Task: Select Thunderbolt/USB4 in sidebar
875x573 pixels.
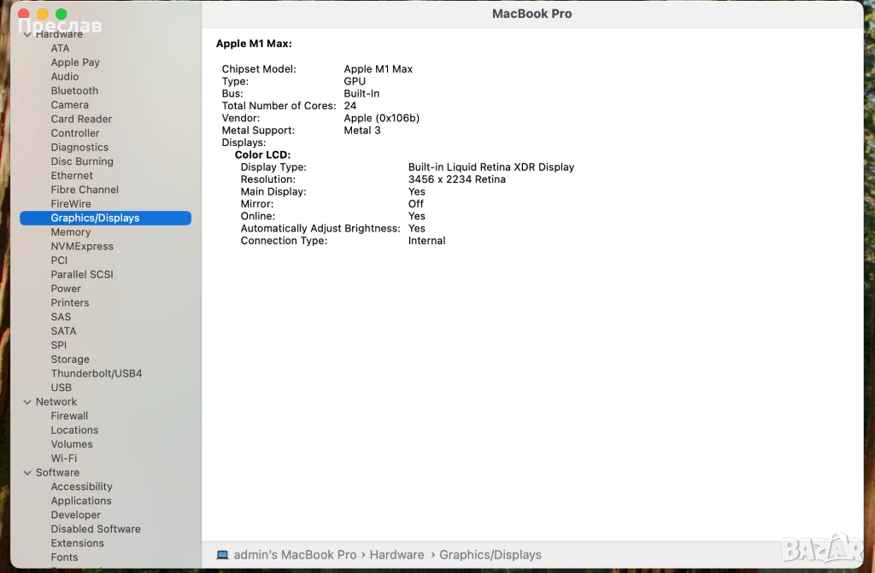Action: pos(96,374)
